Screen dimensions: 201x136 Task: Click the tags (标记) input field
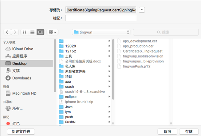[101, 18]
